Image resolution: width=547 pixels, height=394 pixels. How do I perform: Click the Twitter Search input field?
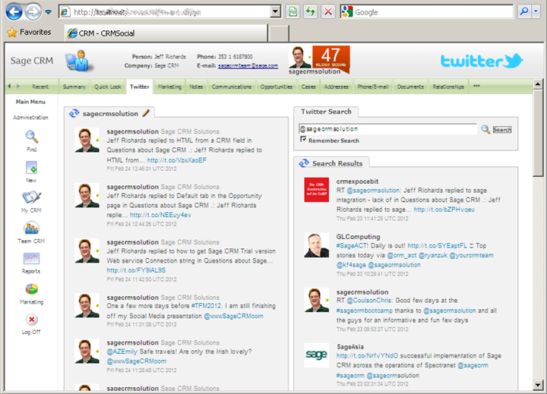point(387,129)
